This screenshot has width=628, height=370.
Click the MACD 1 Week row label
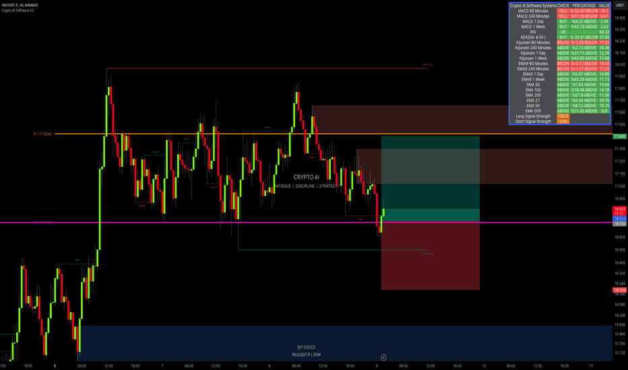coord(533,26)
